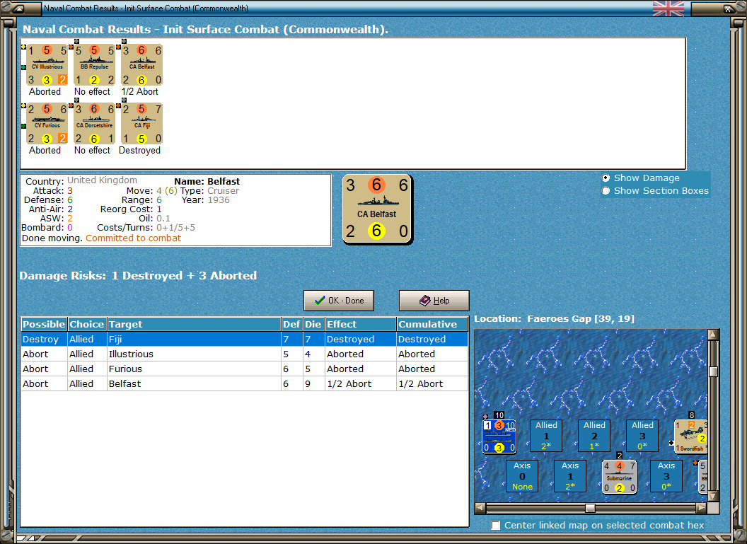747x544 pixels.
Task: Click the Cumulative column header
Action: tap(432, 325)
